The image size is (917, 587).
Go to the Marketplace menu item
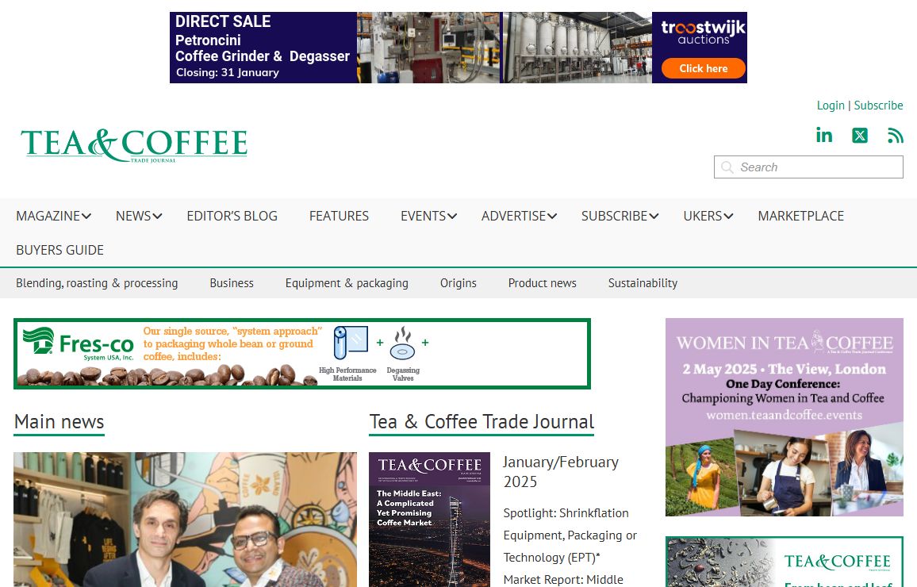coord(800,216)
